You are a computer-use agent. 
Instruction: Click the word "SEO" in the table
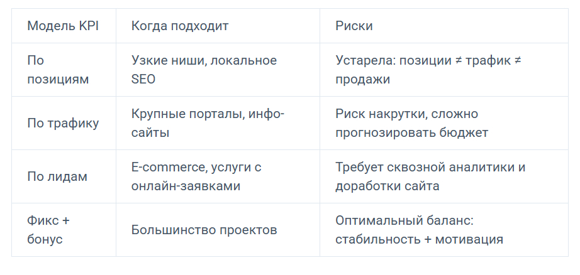point(143,80)
